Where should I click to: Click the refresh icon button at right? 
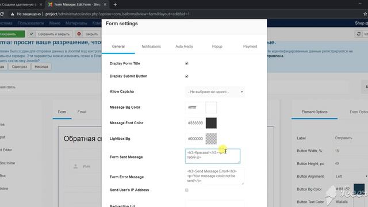tap(359, 34)
